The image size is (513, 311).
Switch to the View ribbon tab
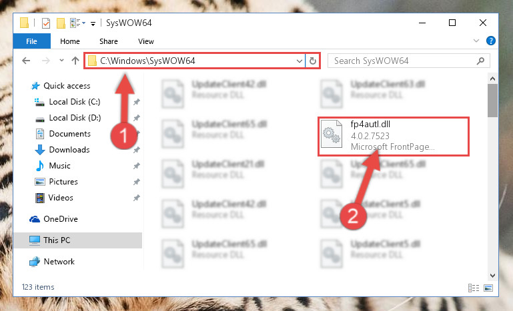[146, 41]
